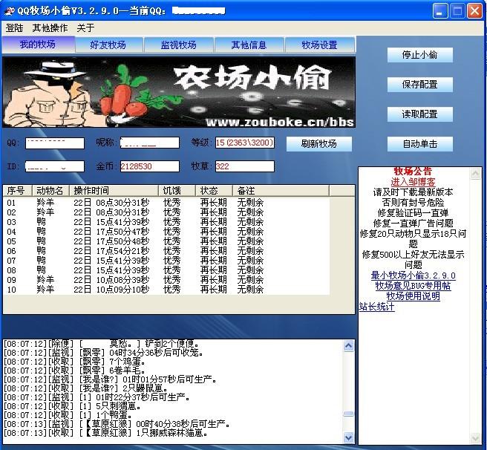Click log line [1] 5只刺猬崽
Screen dimensions: 487x450
[x=72, y=406]
